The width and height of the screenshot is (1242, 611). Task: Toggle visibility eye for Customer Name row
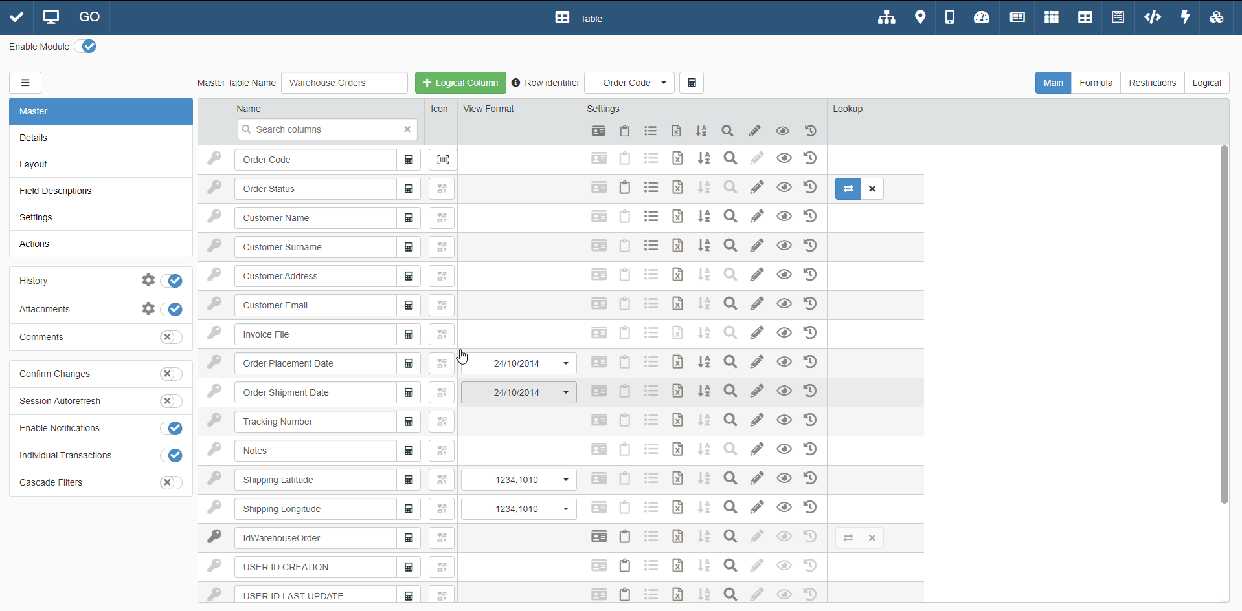point(784,217)
